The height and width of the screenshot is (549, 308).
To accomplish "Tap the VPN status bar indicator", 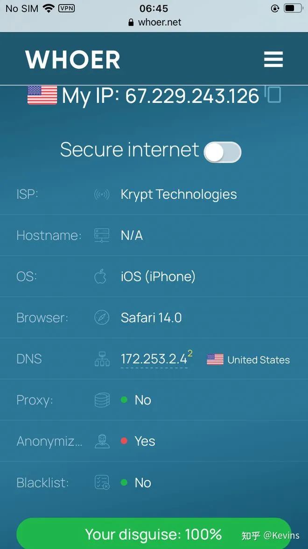I will pyautogui.click(x=66, y=8).
